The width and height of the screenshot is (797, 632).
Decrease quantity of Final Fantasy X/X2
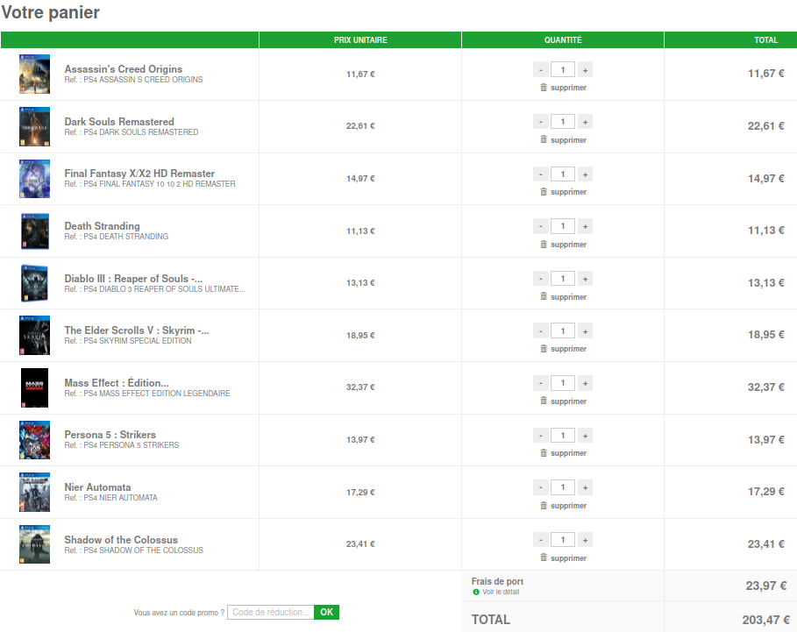pos(541,174)
